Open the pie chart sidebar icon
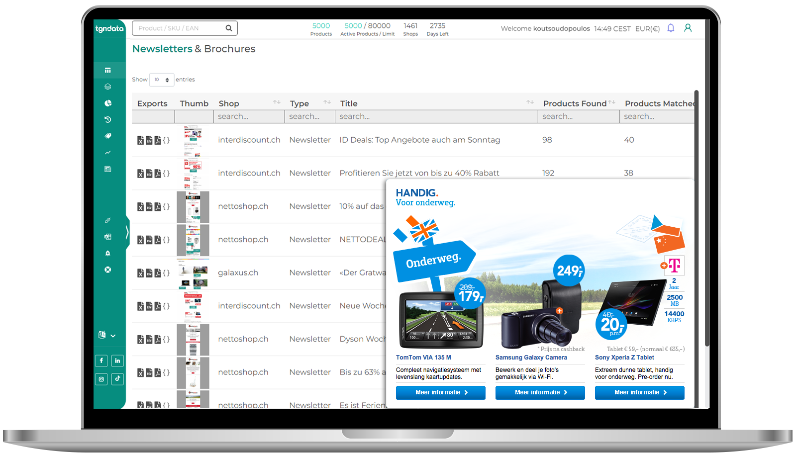Screen dimensions: 796x453 (x=107, y=103)
